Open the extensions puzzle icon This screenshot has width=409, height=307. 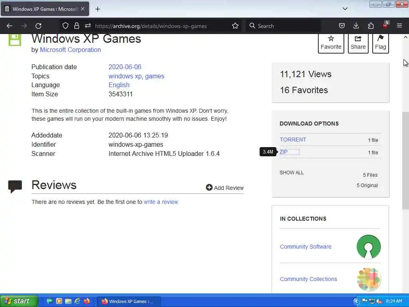(371, 26)
